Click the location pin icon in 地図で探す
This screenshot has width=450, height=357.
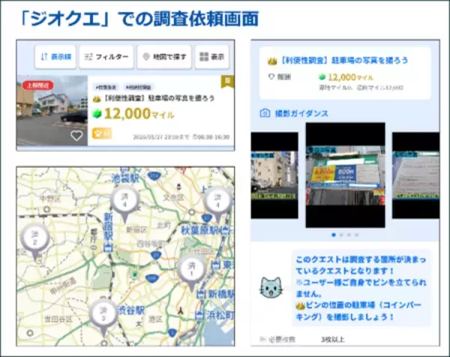146,57
